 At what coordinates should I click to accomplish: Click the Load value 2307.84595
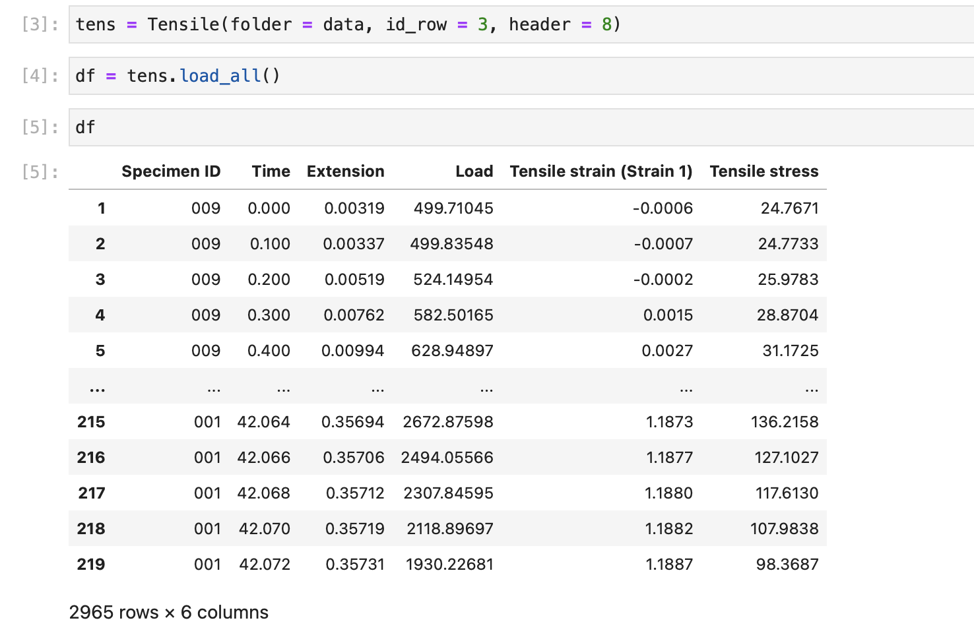(x=448, y=493)
